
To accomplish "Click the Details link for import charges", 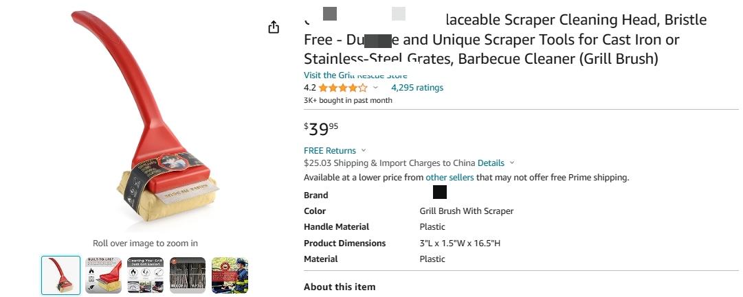I will pos(491,163).
